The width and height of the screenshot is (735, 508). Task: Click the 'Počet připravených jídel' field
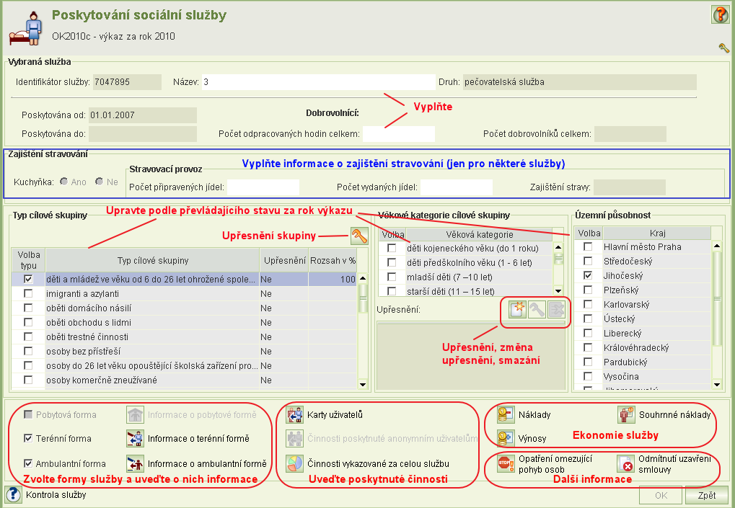(x=263, y=187)
